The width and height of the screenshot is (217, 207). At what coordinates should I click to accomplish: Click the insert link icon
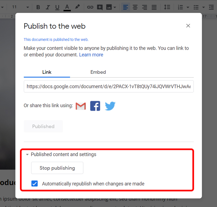(x=90, y=7)
